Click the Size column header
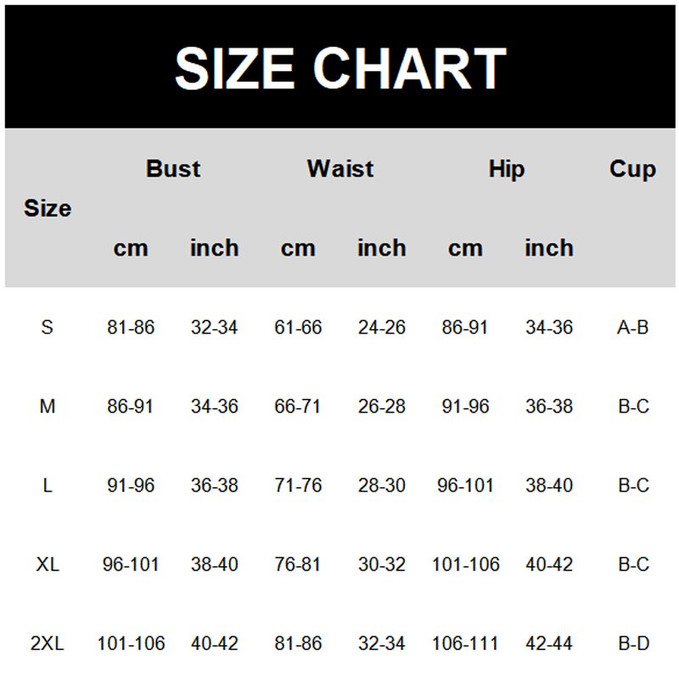The image size is (679, 679). [48, 208]
